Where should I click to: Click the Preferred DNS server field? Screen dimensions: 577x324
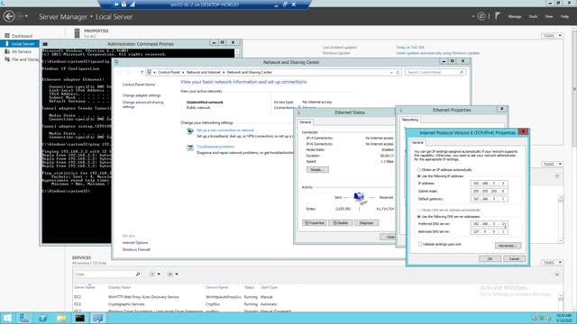click(489, 224)
